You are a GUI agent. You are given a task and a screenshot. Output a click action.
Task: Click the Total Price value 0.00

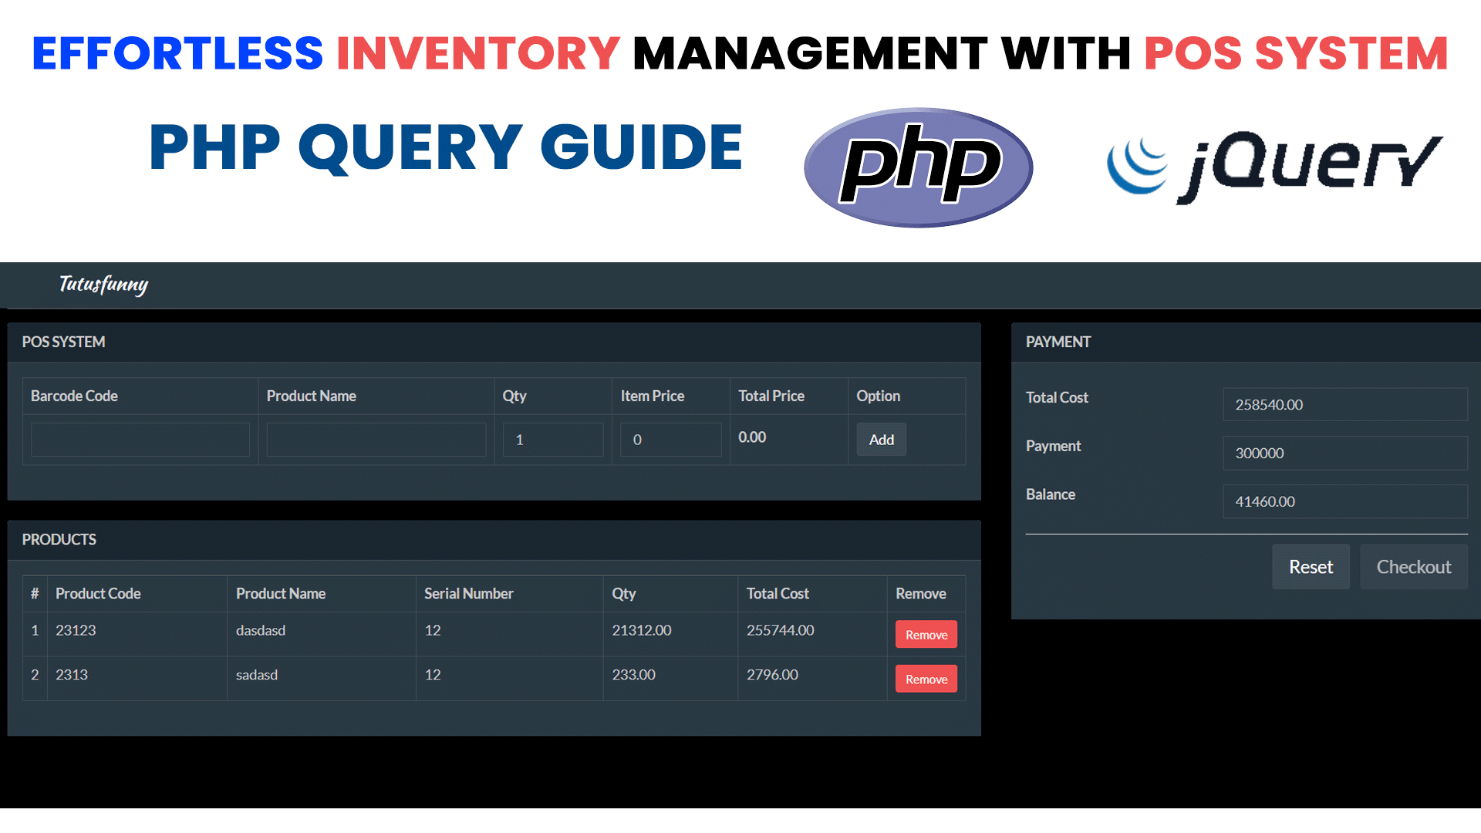(x=752, y=437)
